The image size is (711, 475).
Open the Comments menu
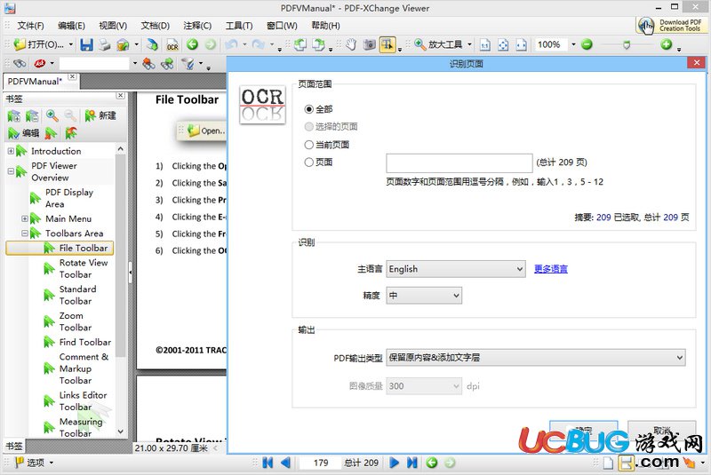pos(197,26)
